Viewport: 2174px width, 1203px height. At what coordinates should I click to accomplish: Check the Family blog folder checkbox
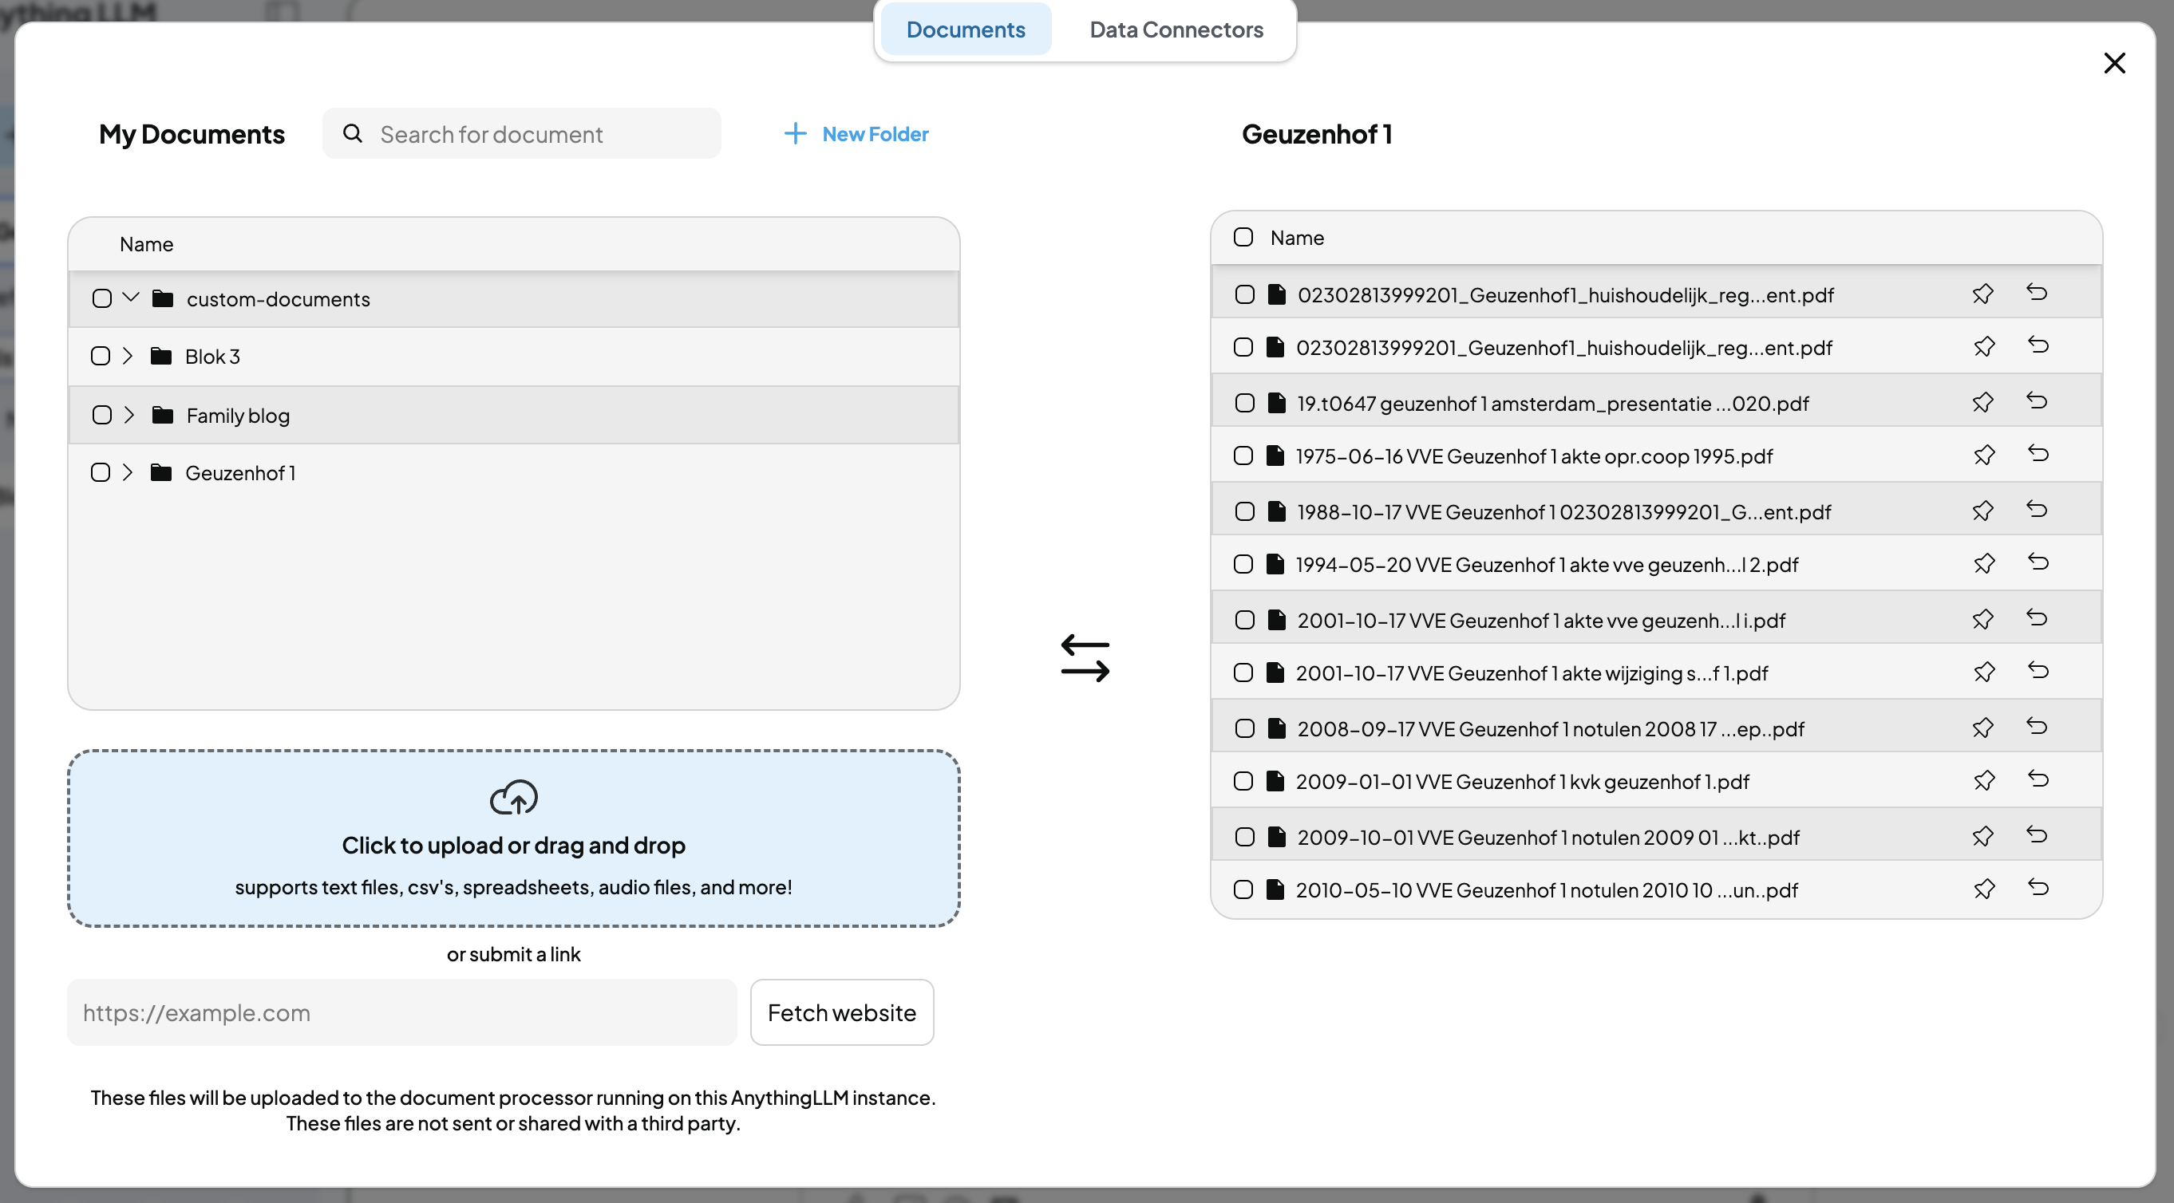click(102, 415)
